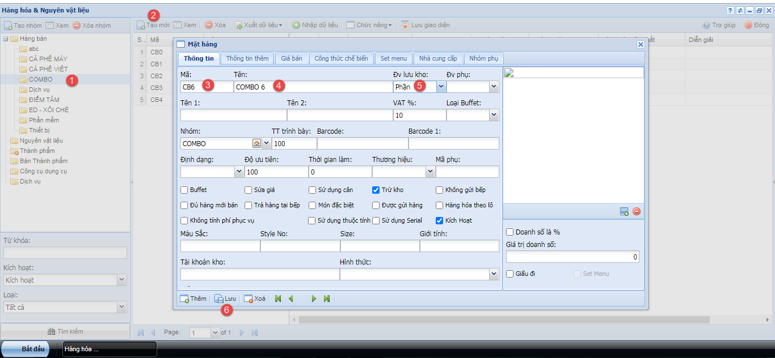Screen dimensions: 775x358
Task: Open the Công thức chế biến tab
Action: [x=341, y=58]
